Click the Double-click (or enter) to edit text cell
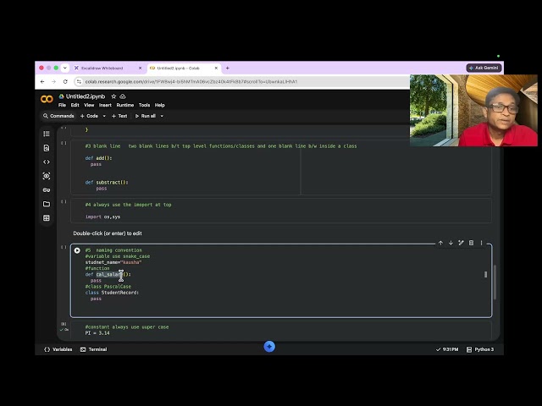The height and width of the screenshot is (406, 542). click(x=108, y=233)
